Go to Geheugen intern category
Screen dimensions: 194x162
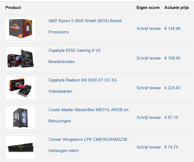tap(63, 151)
